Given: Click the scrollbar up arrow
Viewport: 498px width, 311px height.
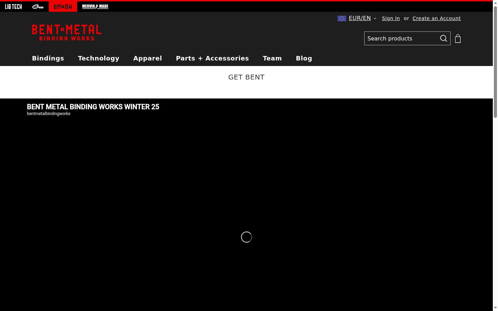Looking at the screenshot, I should coord(495,3).
